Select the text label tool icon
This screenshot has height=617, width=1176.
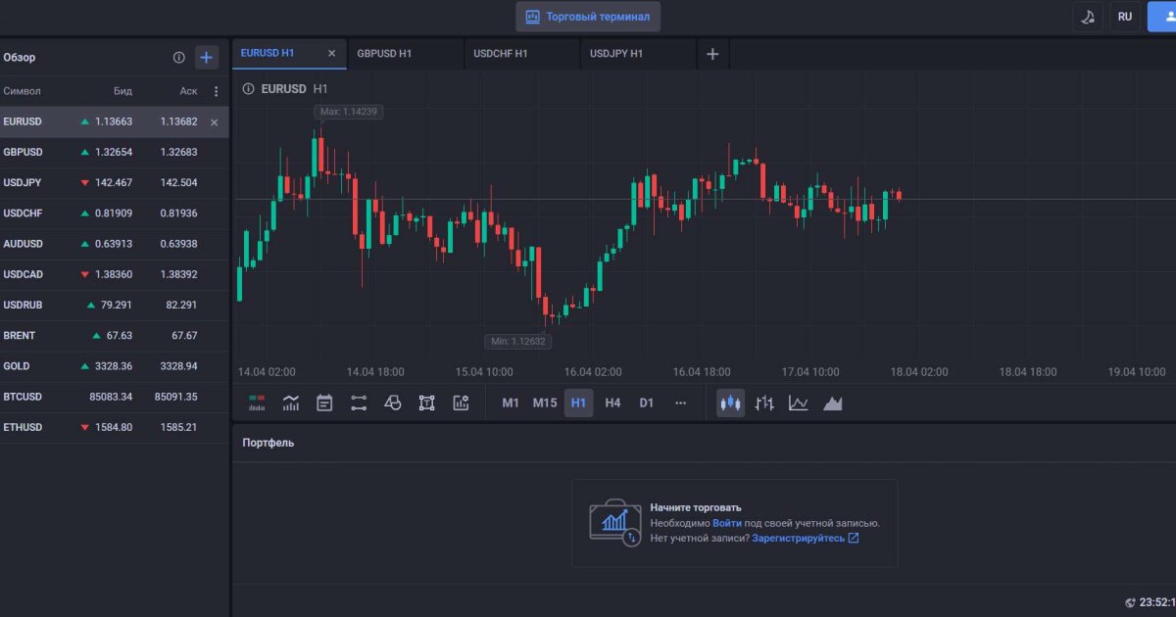[426, 403]
